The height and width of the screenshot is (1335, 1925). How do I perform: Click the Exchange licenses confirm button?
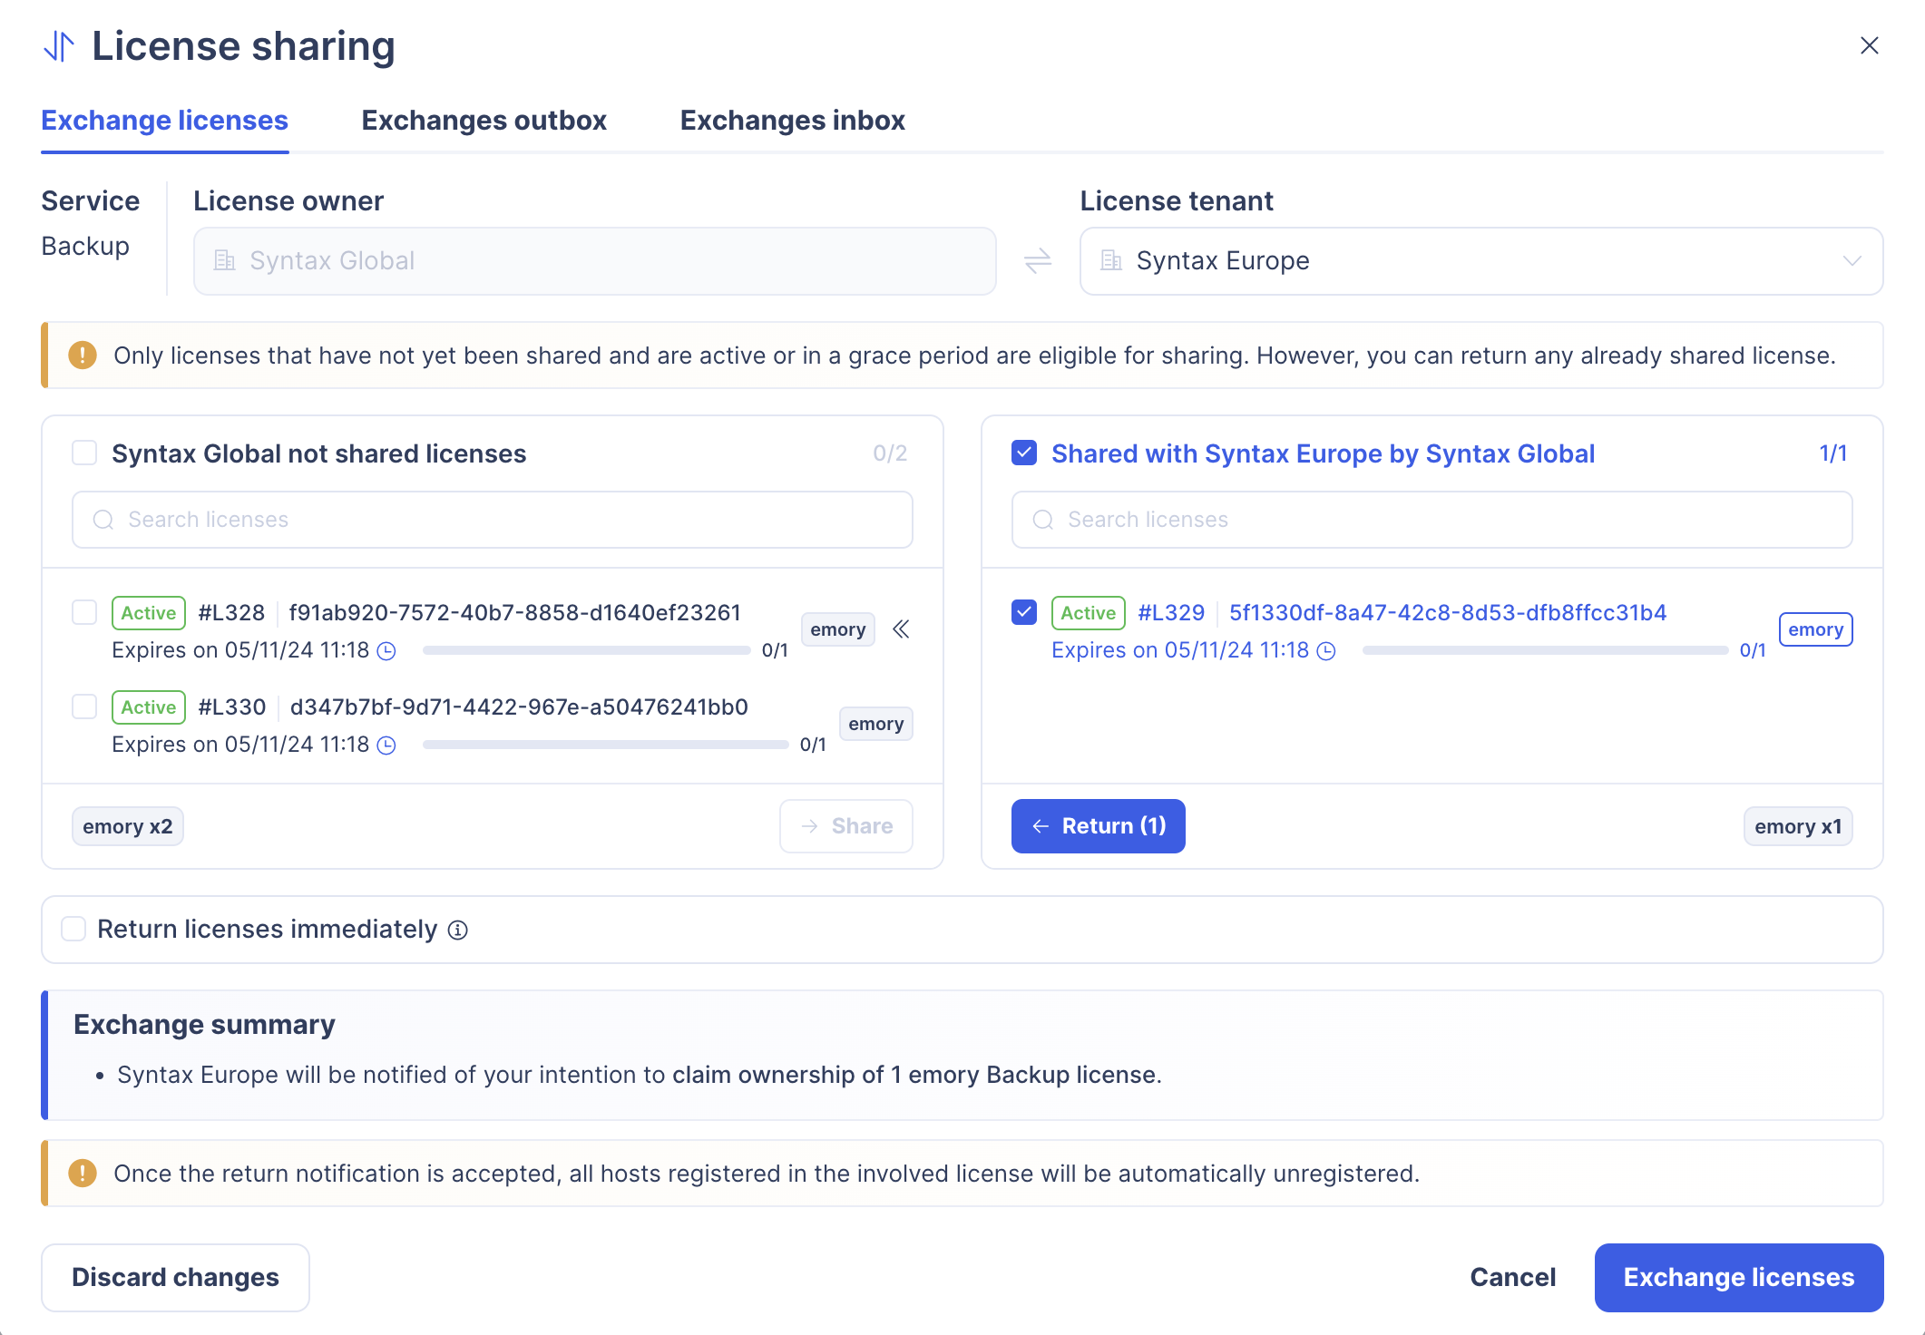click(1738, 1277)
